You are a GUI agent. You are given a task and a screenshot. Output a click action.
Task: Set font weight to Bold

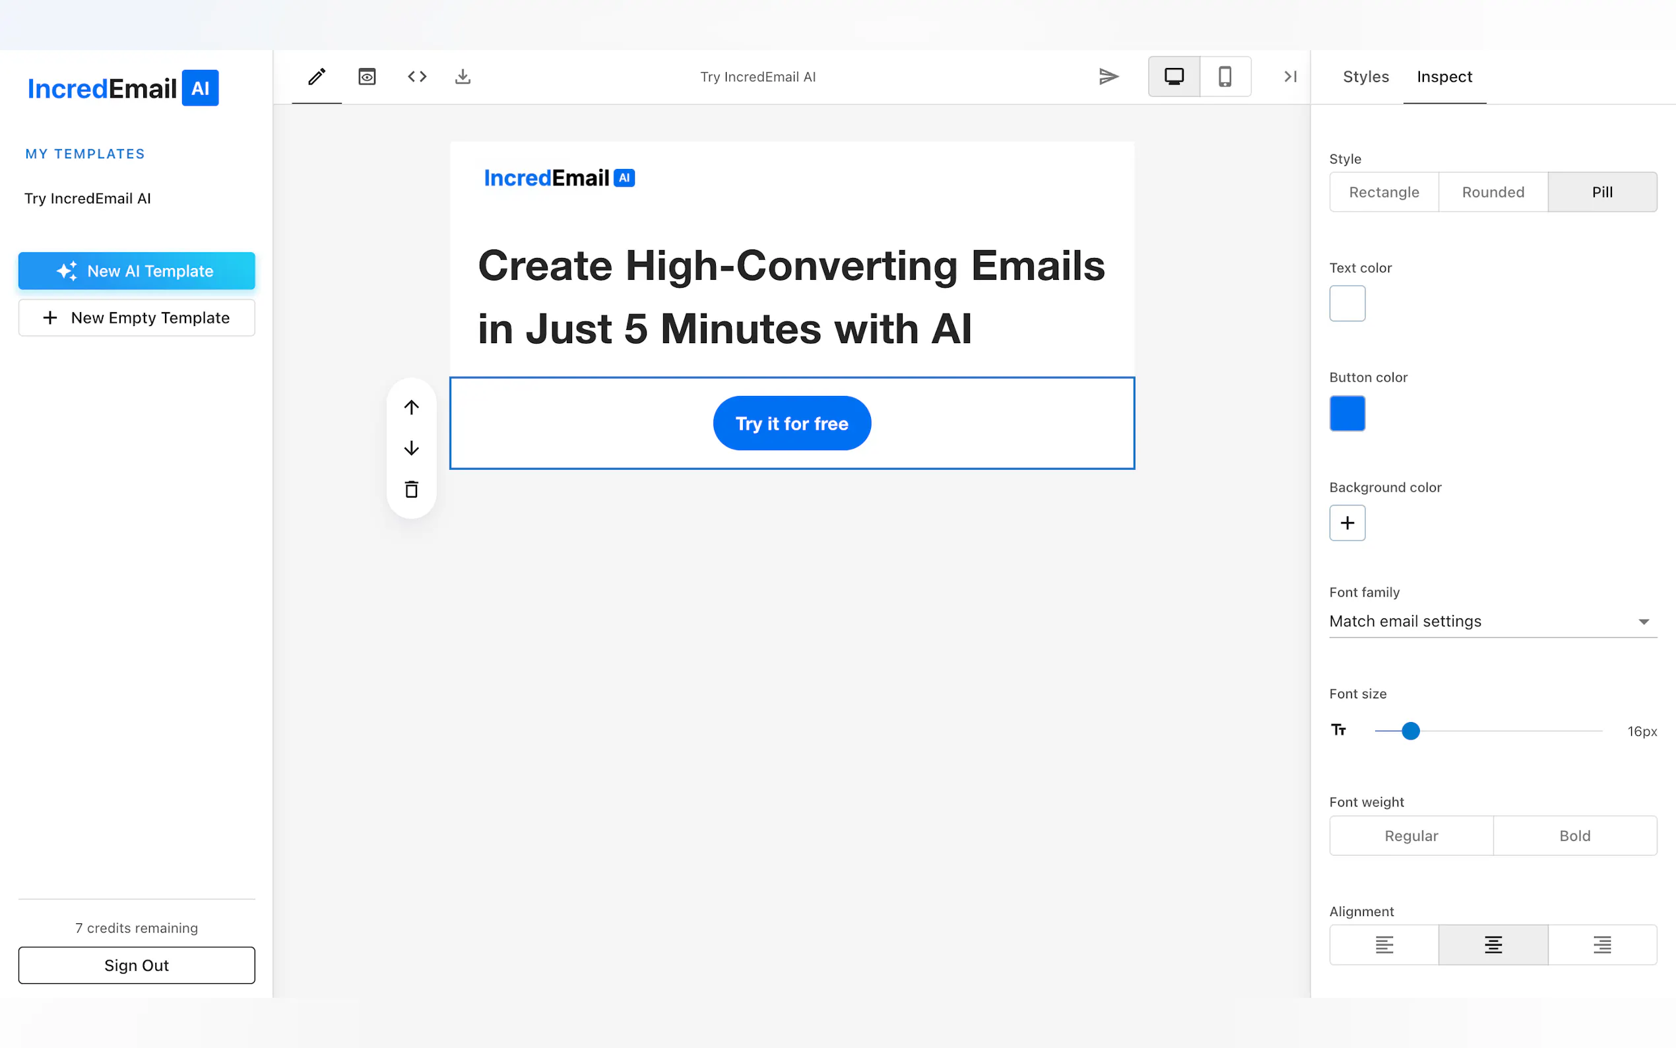[x=1574, y=836]
